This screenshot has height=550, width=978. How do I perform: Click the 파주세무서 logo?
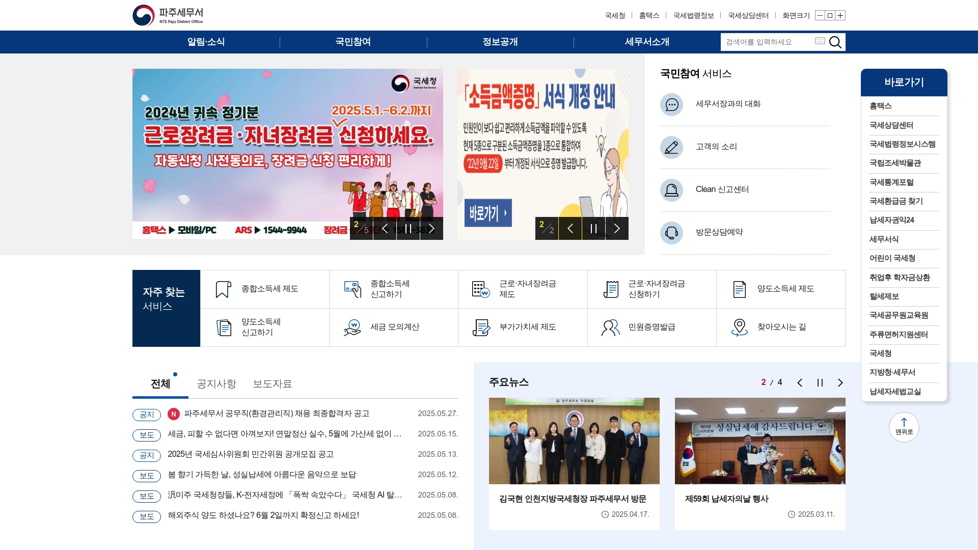tap(168, 15)
